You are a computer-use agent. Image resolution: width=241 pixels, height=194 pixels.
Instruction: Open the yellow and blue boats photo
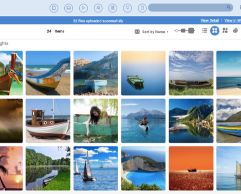228,121
